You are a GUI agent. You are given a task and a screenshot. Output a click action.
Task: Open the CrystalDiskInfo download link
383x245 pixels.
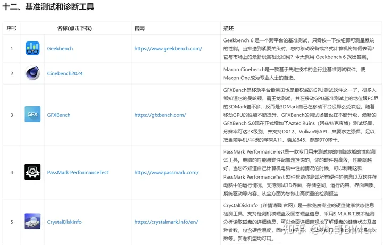coord(64,222)
